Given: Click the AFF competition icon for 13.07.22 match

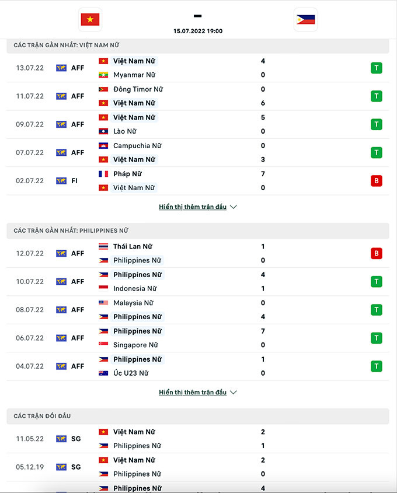Looking at the screenshot, I should click(61, 68).
